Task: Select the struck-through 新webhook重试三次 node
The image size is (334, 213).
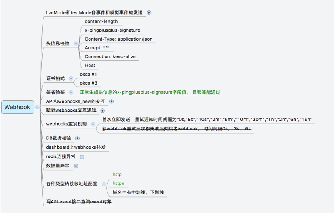Action: coord(177,128)
